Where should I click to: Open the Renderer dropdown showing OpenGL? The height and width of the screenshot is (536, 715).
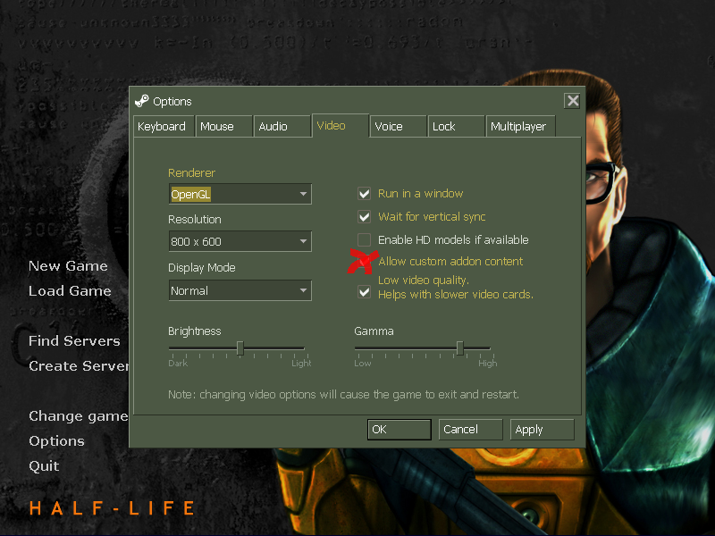240,194
